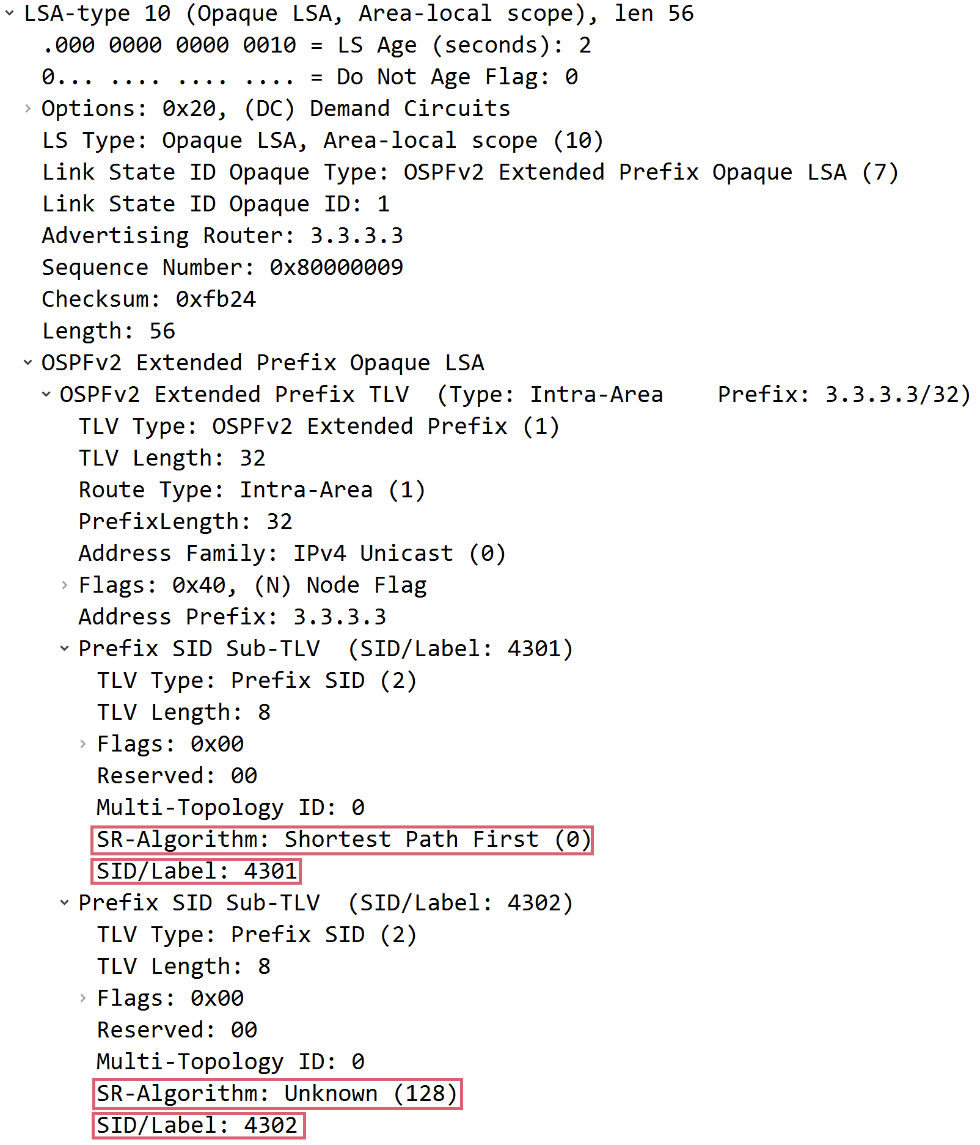Collapse the Prefix SID Sub-TLV 4301 section
Screen dimensions: 980x1145
click(65, 648)
